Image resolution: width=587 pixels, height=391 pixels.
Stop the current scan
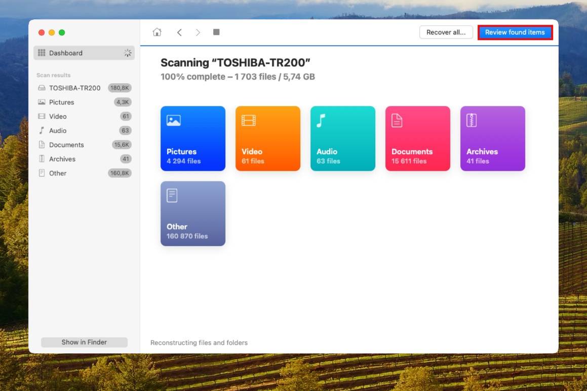[x=216, y=31]
